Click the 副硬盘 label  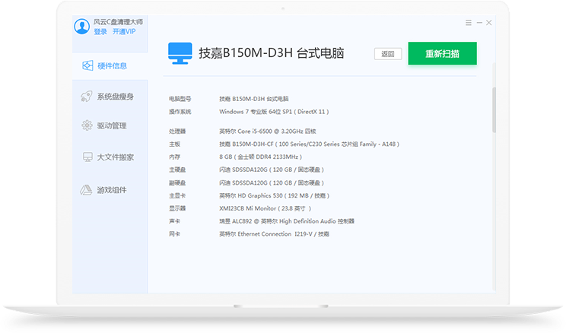(177, 183)
